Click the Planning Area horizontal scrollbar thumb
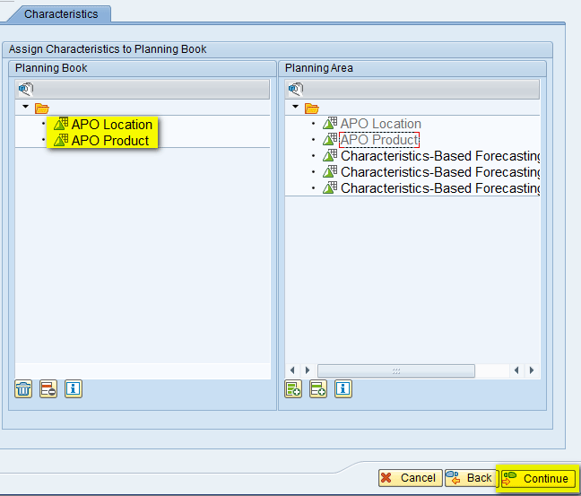The width and height of the screenshot is (581, 496). tap(396, 370)
